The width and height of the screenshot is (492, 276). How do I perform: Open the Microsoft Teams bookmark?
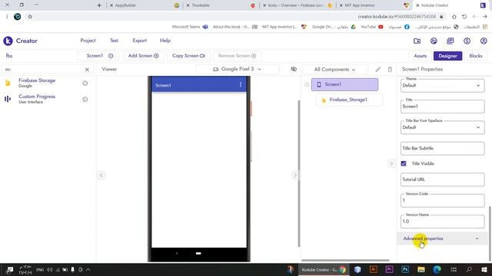click(x=190, y=27)
